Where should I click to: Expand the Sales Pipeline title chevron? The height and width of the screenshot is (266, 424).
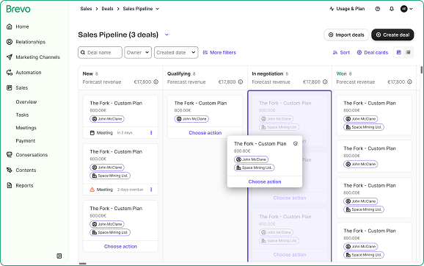click(x=167, y=35)
